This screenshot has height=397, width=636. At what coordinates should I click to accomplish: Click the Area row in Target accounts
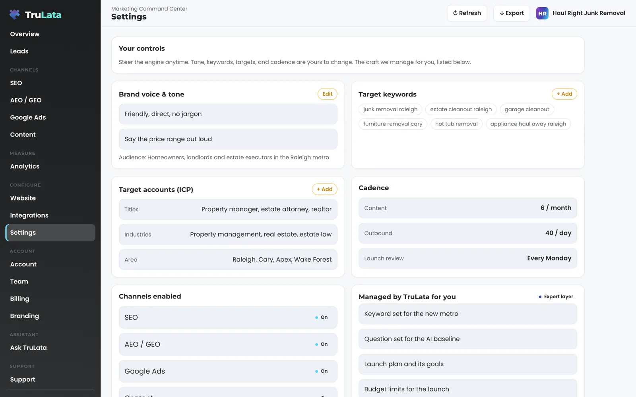click(x=228, y=260)
